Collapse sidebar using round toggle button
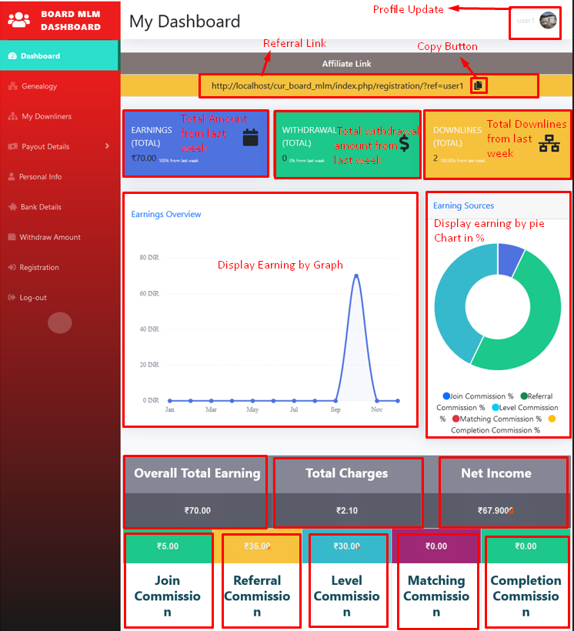The image size is (574, 631). click(59, 322)
